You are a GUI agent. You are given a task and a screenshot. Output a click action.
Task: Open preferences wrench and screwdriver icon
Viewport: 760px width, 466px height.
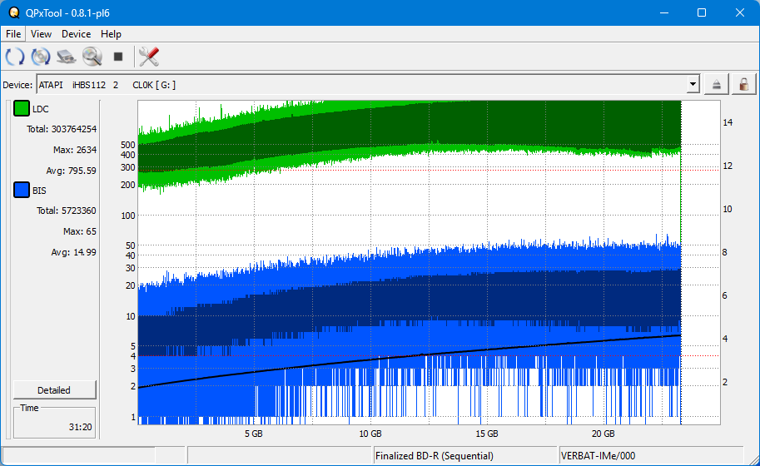149,57
